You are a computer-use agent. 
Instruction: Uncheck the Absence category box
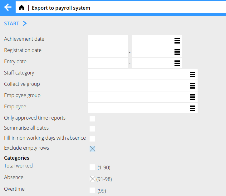[x=92, y=179]
